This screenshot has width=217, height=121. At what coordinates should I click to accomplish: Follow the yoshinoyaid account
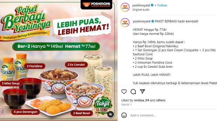click(x=162, y=5)
